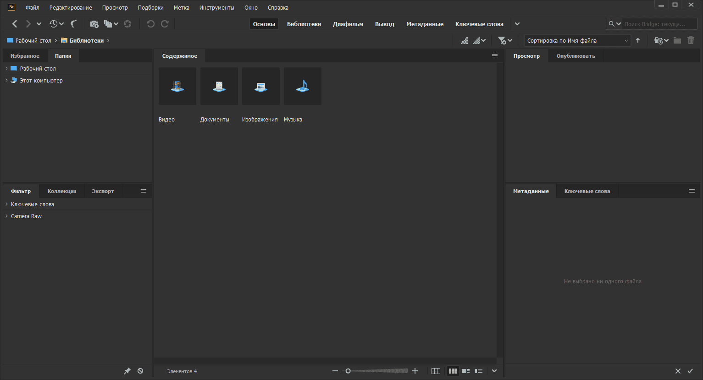Image resolution: width=703 pixels, height=380 pixels.
Task: Click Библиотеки in breadcrumb path
Action: pyautogui.click(x=87, y=41)
